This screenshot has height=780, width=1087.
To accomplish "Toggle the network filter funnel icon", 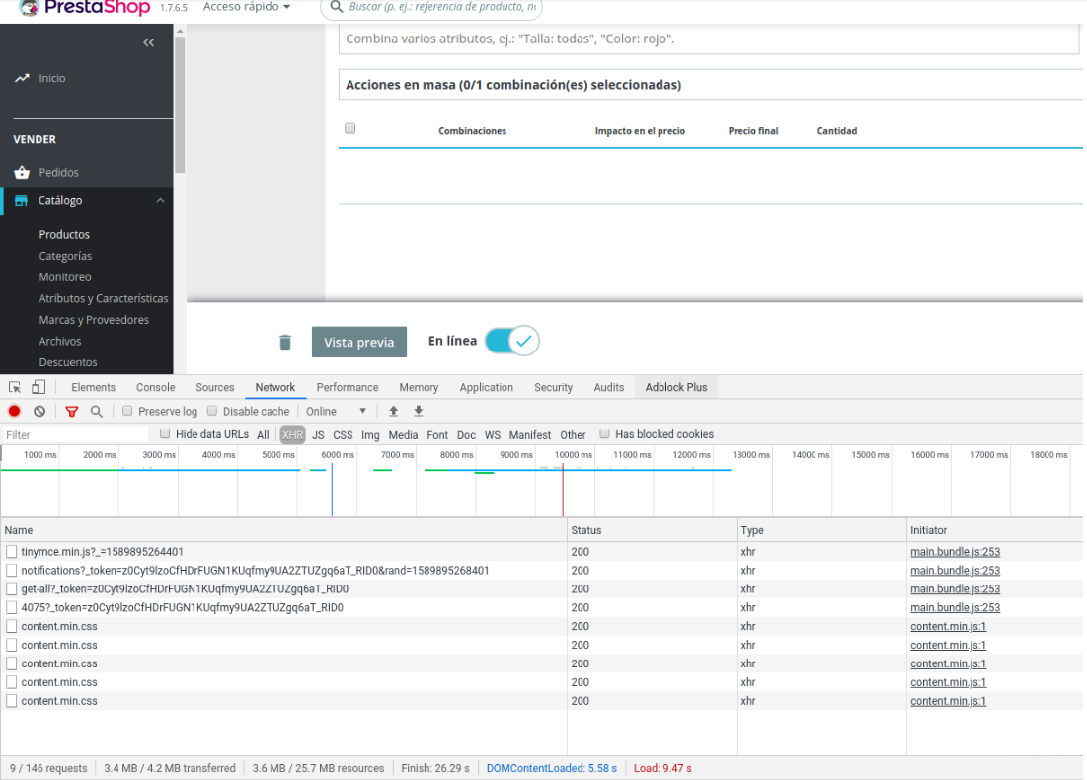I will pyautogui.click(x=71, y=411).
